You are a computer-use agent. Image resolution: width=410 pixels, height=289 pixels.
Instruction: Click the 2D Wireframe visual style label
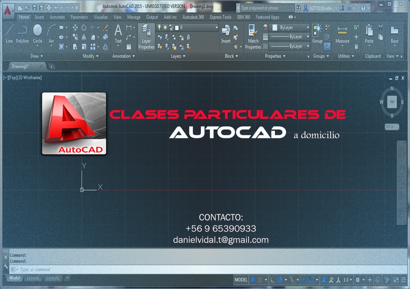click(x=29, y=77)
